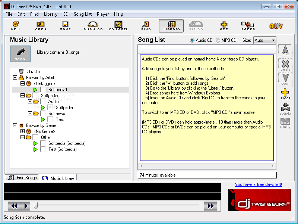298x224 pixels.
Task: Collapse the Audio folder node
Action: (x=30, y=102)
